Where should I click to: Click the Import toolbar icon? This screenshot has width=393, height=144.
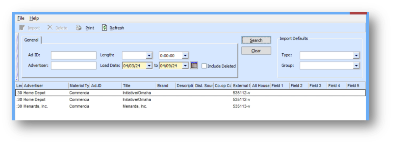point(22,28)
